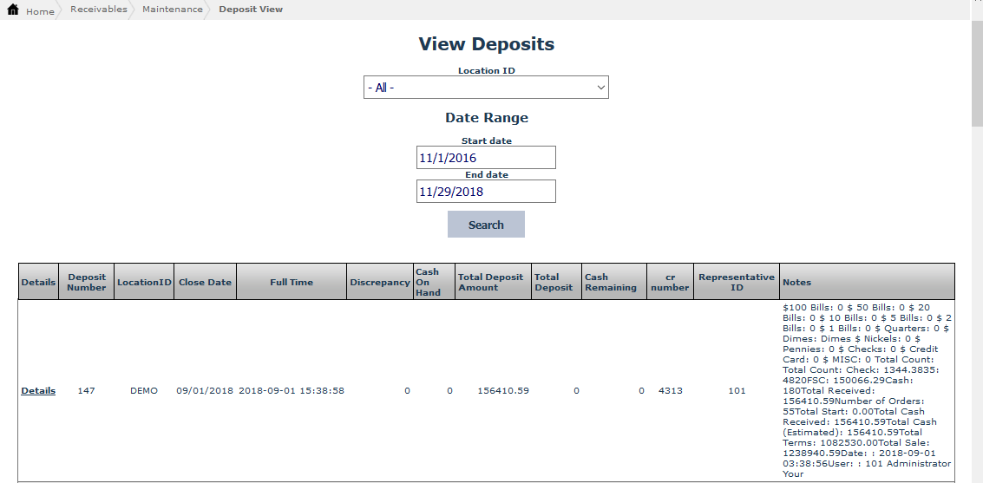Viewport: 983px width, 483px height.
Task: Click the Representative ID column header
Action: tap(736, 282)
